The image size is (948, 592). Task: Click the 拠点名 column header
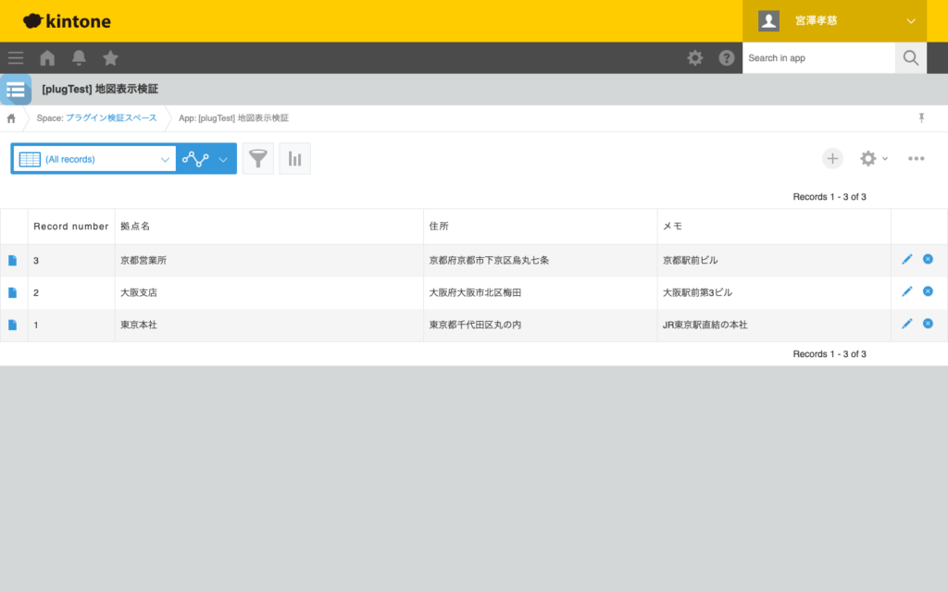(x=135, y=227)
